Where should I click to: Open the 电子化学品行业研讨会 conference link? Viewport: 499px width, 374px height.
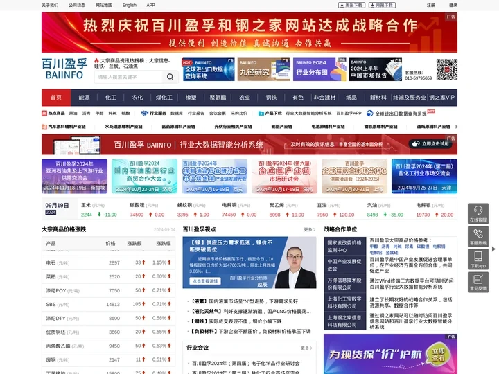tap(245, 363)
